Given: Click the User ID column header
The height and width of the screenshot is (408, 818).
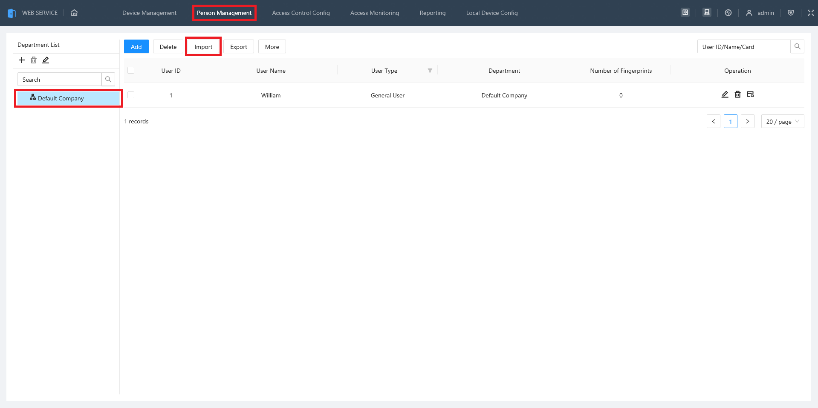Looking at the screenshot, I should (171, 71).
